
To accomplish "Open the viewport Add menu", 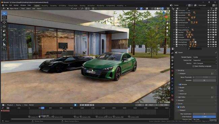I will tap(34, 9).
